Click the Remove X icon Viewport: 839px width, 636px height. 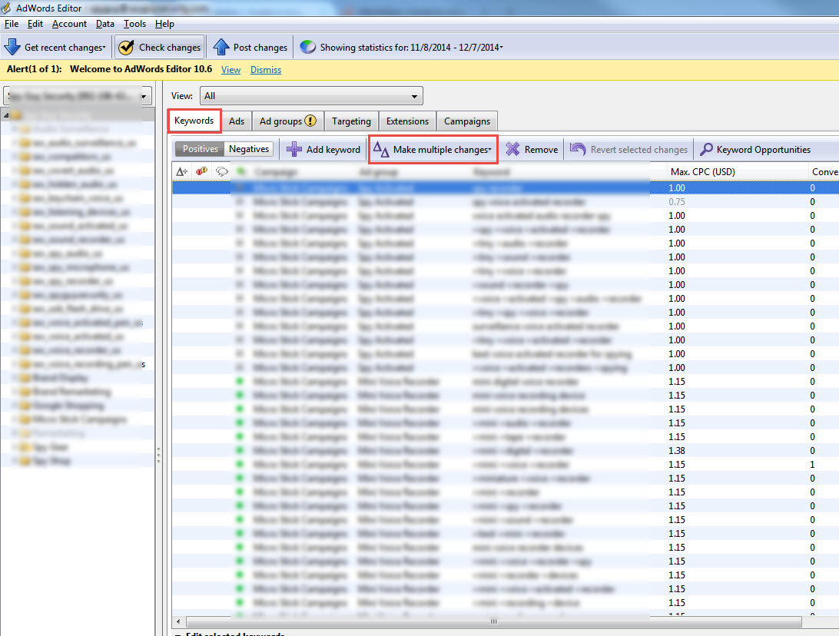point(512,150)
